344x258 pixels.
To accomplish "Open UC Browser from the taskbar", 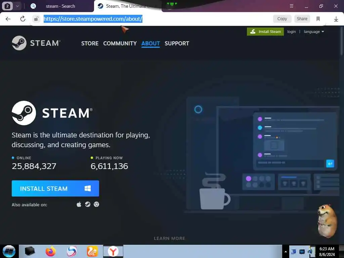I will click(x=92, y=251).
